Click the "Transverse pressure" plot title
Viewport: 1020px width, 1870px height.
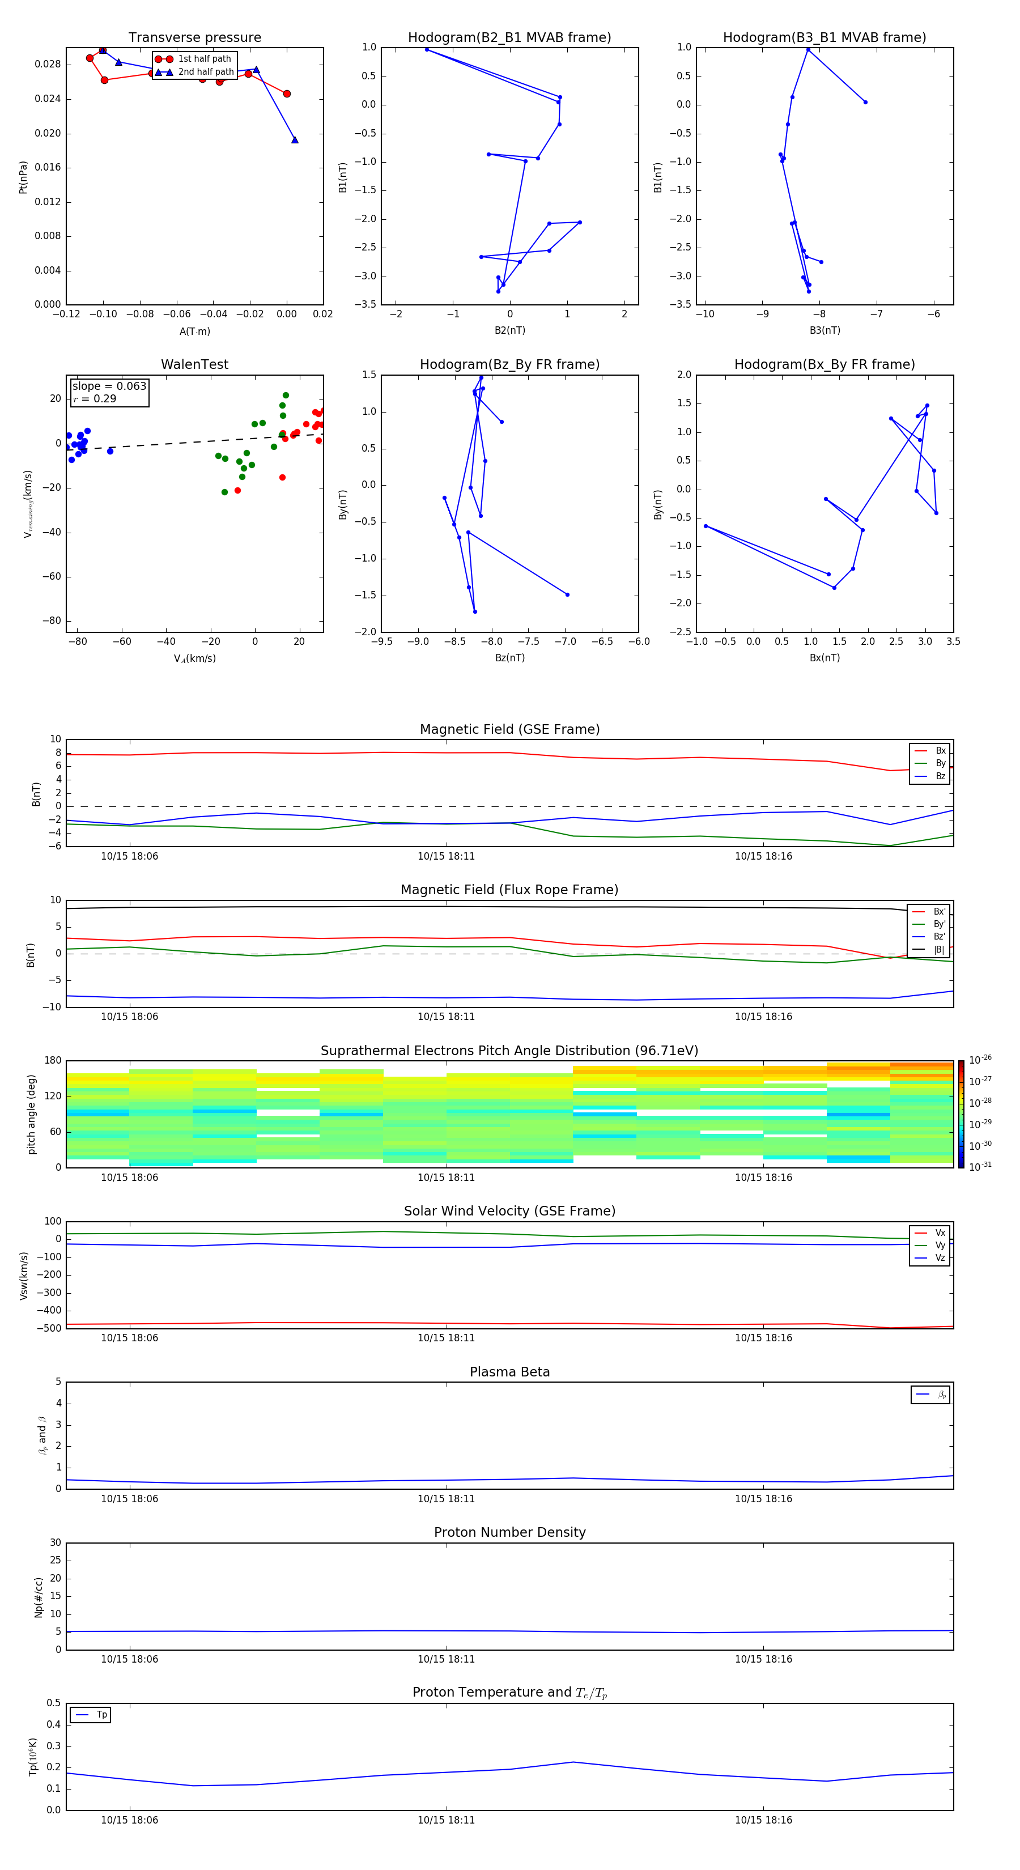194,38
